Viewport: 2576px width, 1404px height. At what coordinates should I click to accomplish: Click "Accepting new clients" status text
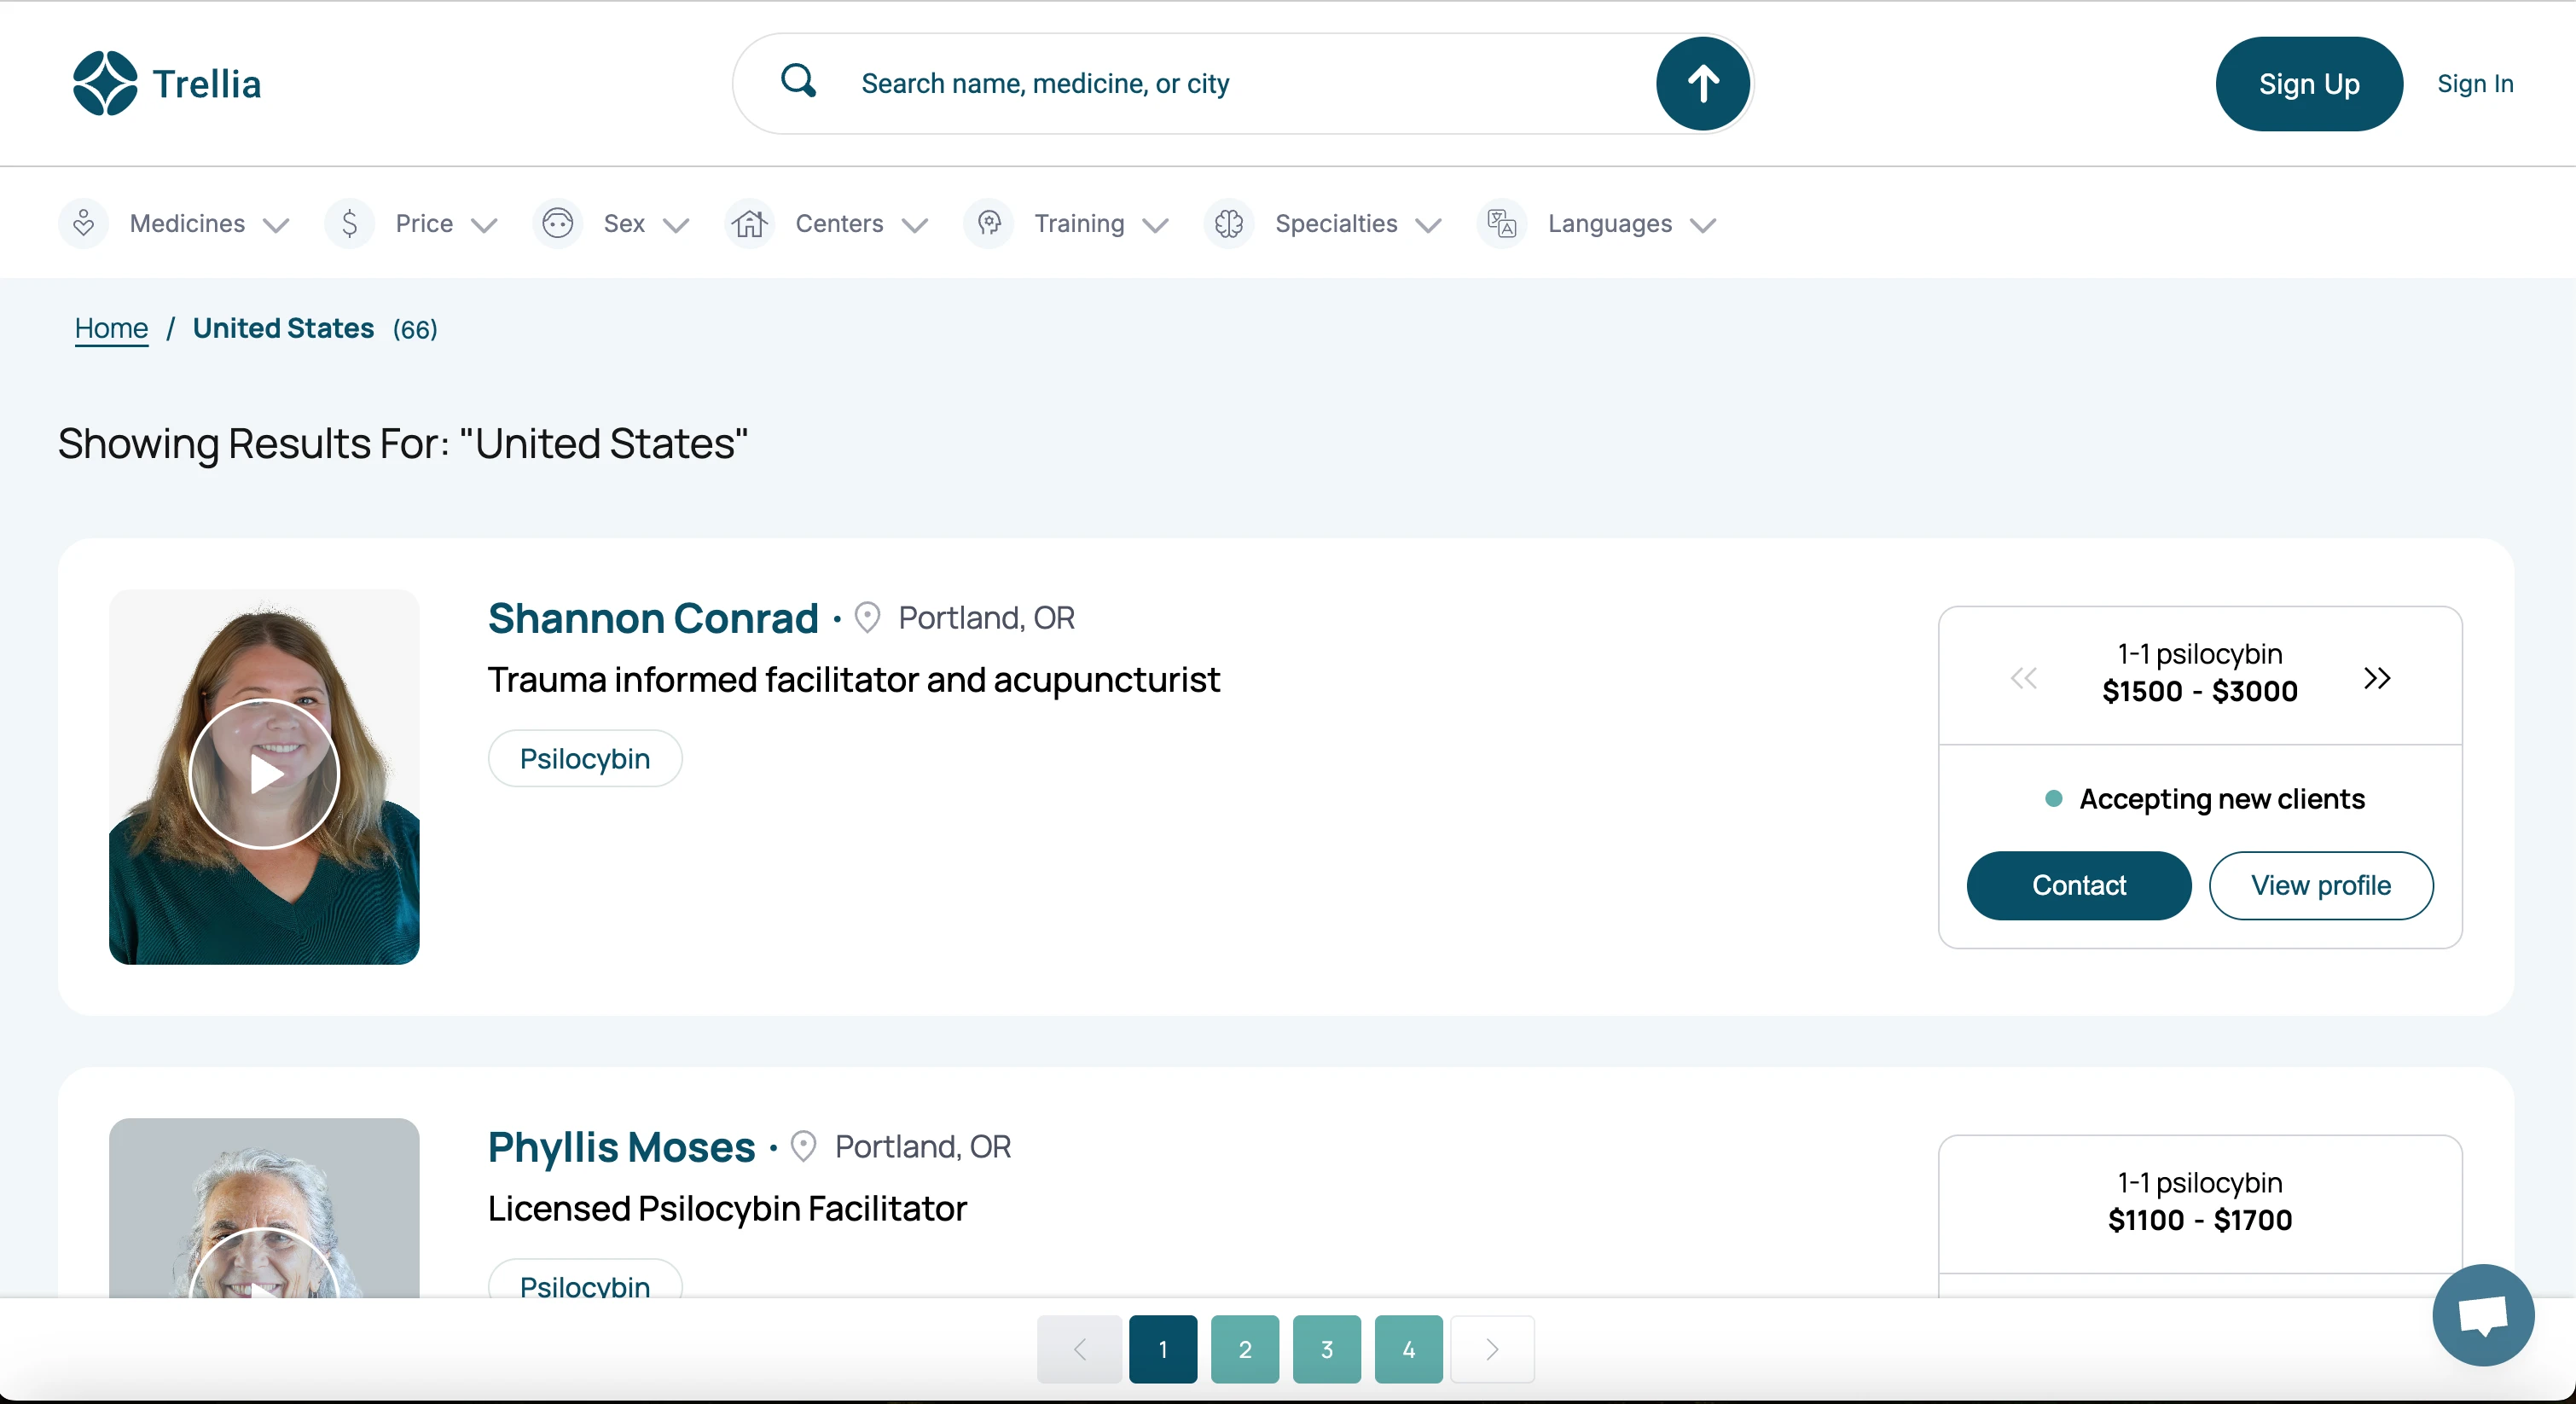click(2222, 798)
